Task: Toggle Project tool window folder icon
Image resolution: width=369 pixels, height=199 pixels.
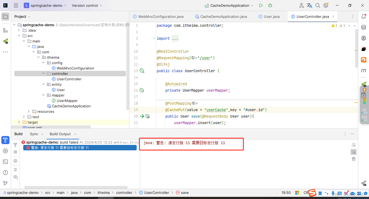Action: [5, 16]
